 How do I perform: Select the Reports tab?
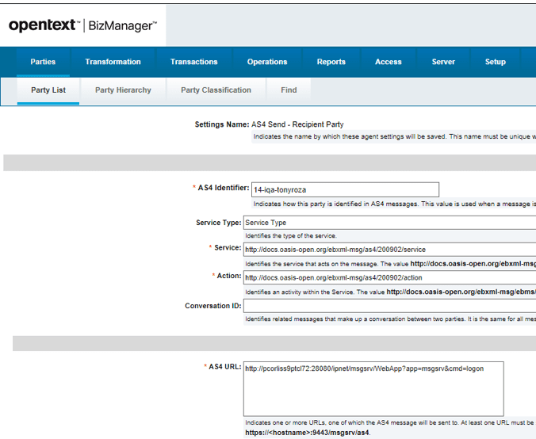331,62
